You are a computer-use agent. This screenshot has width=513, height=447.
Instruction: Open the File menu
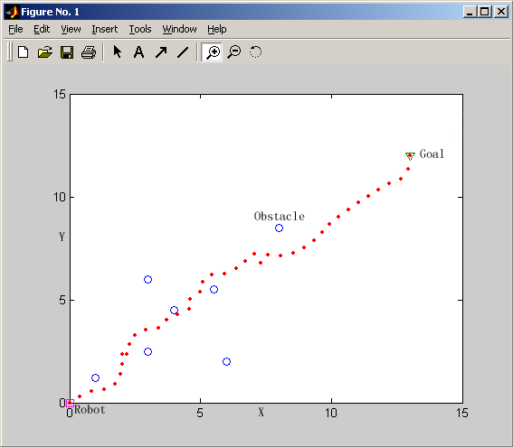click(x=15, y=30)
